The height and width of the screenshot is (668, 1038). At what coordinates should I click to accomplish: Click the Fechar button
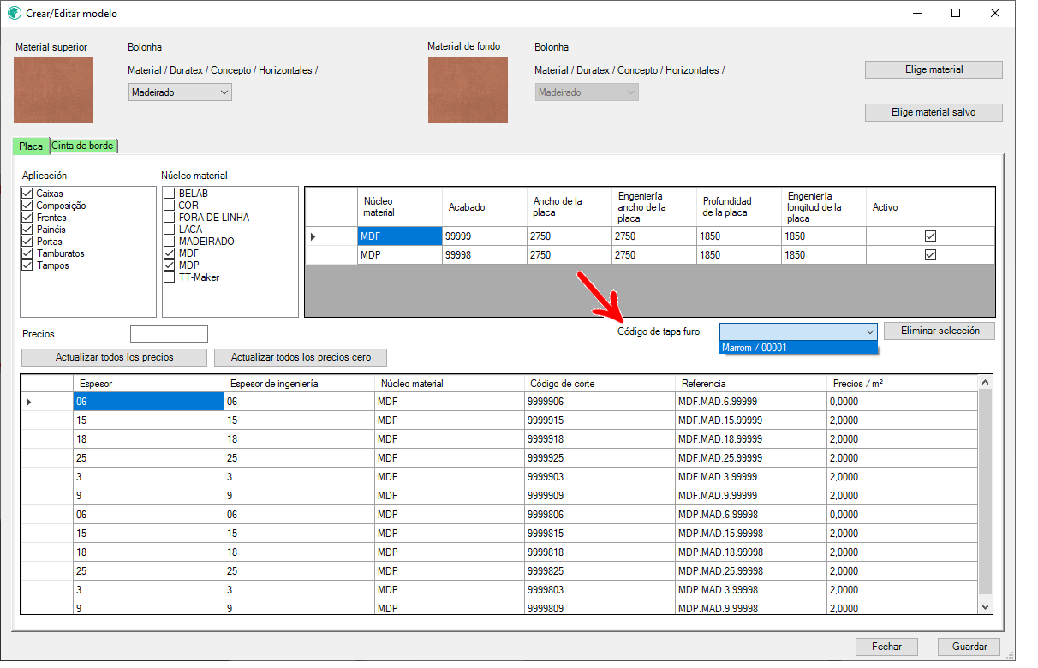(x=886, y=647)
